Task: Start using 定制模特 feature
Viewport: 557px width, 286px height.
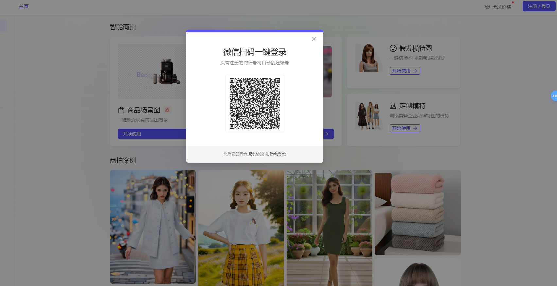Action: click(405, 128)
